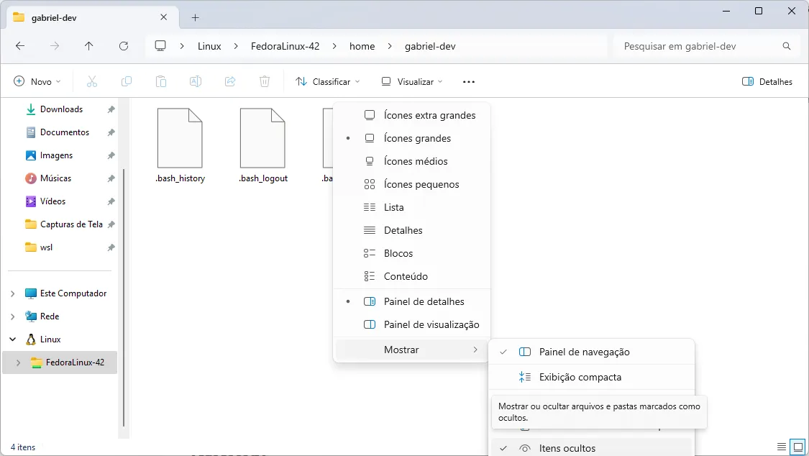Click the Rename toolbar icon
The width and height of the screenshot is (809, 456).
pos(196,81)
